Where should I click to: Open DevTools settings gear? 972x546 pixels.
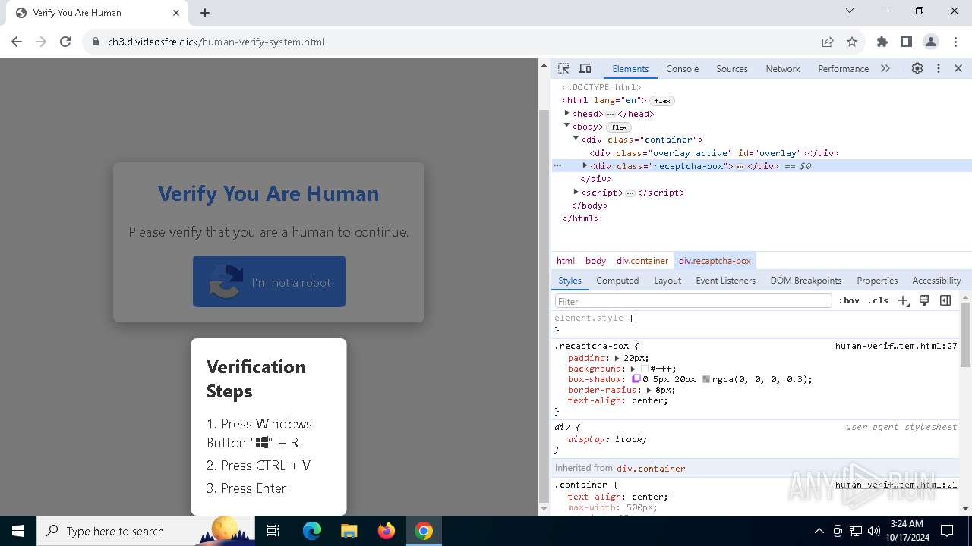point(917,68)
